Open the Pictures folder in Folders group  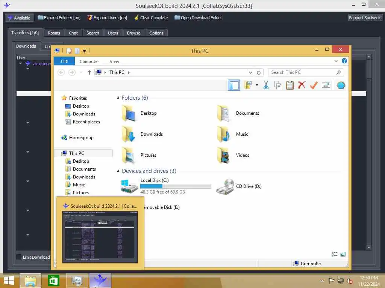pos(139,155)
